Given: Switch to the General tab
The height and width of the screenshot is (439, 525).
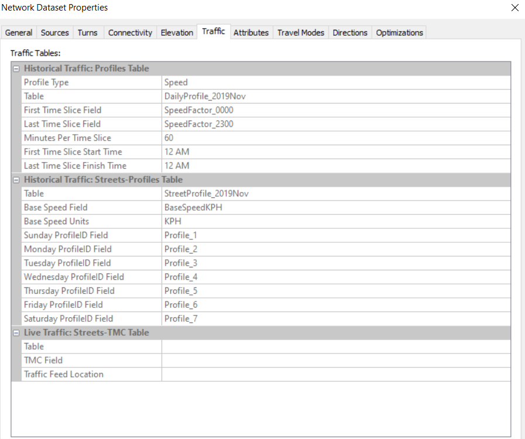Looking at the screenshot, I should (x=19, y=32).
